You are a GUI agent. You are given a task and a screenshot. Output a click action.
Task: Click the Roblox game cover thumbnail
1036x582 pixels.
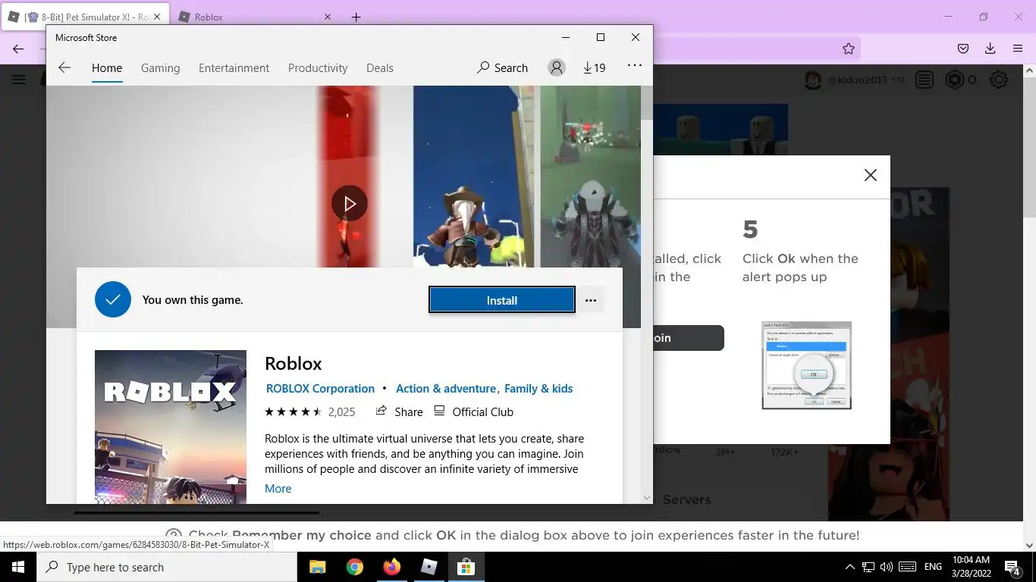(171, 426)
